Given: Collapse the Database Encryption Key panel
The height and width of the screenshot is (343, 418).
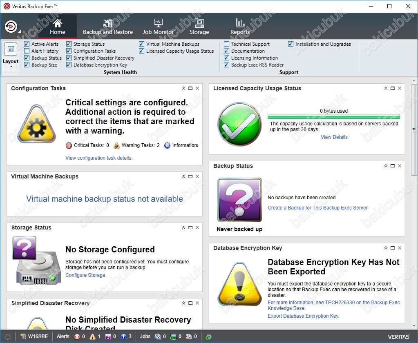Looking at the screenshot, I should (x=386, y=248).
